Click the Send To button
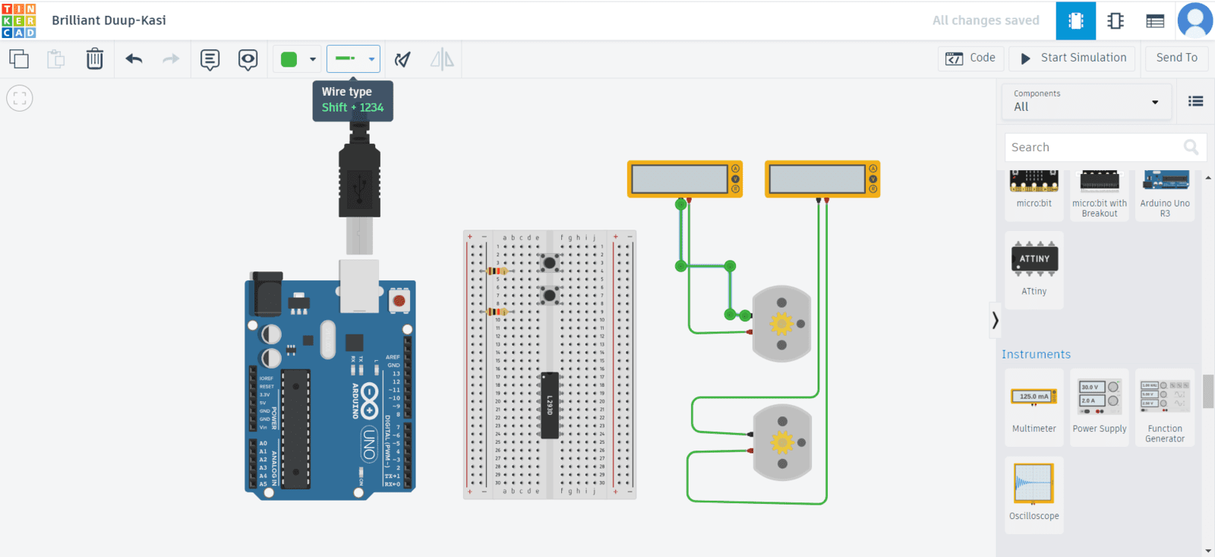Screen dimensions: 1215x557 tap(1176, 58)
